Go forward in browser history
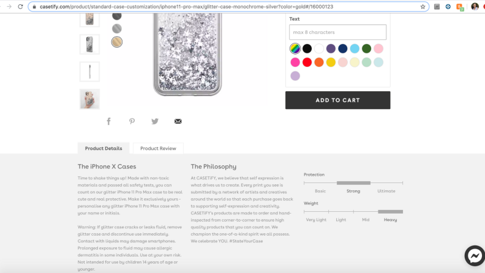This screenshot has width=485, height=273. click(9, 7)
